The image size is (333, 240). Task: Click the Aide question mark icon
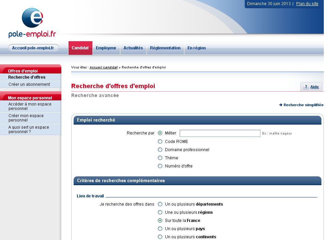(306, 87)
